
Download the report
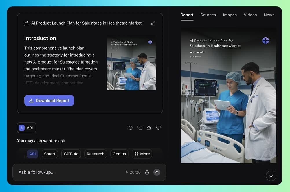coord(49,100)
